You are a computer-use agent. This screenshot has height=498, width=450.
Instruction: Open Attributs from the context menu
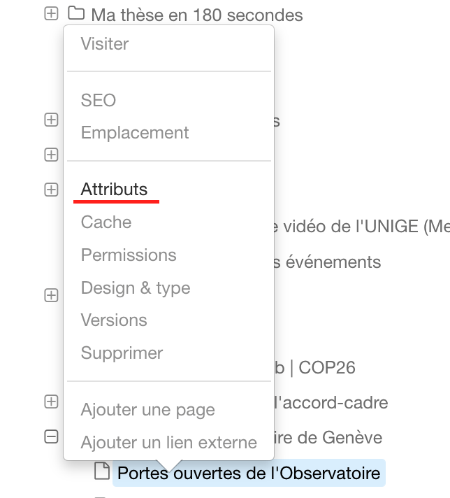115,189
